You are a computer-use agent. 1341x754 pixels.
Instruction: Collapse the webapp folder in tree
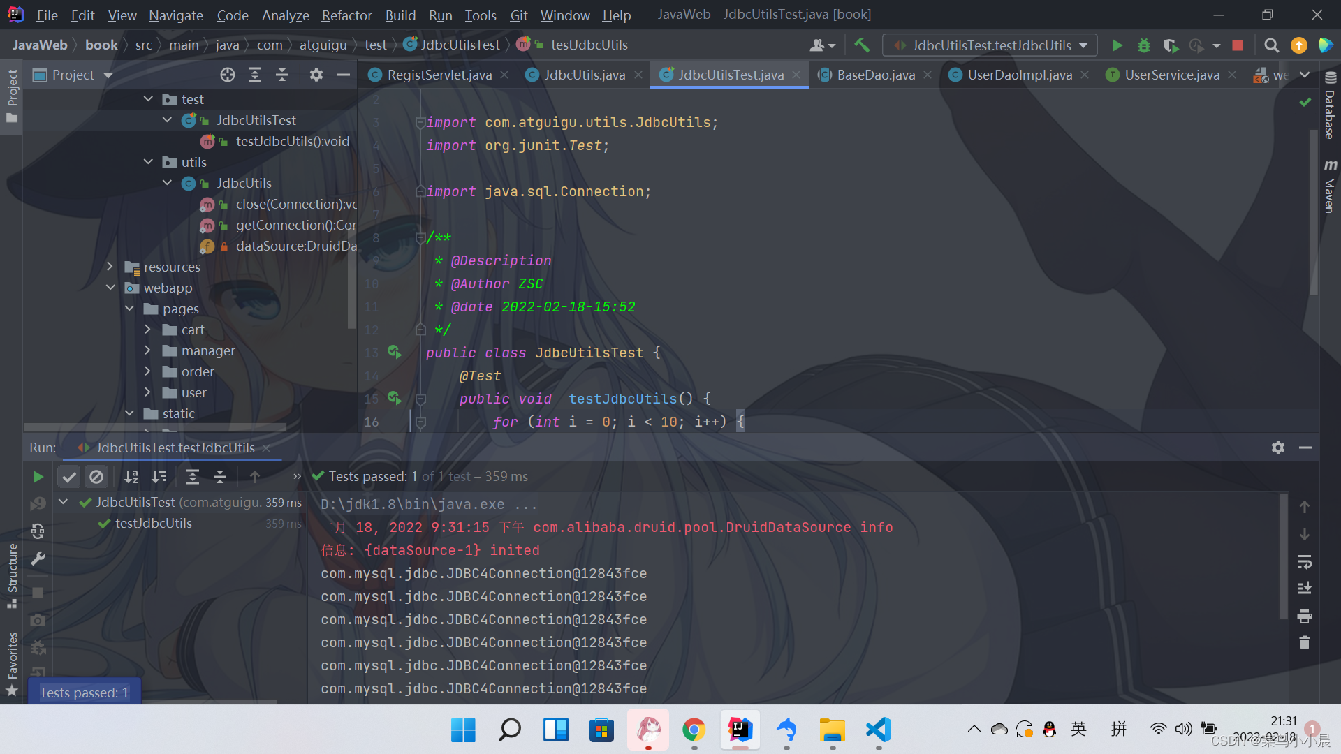pyautogui.click(x=110, y=288)
